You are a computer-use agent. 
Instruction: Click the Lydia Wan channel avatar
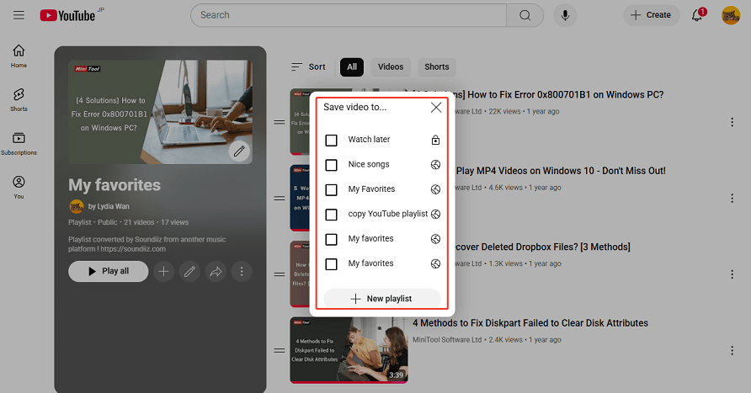pos(77,206)
